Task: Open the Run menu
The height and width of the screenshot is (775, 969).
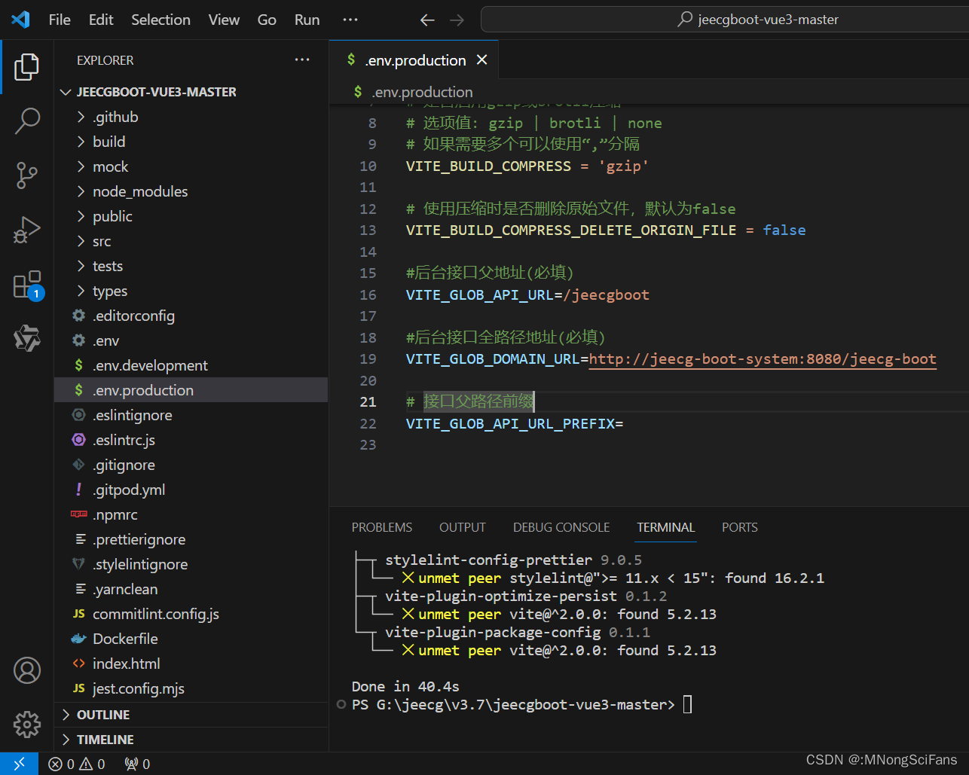Action: pos(307,20)
